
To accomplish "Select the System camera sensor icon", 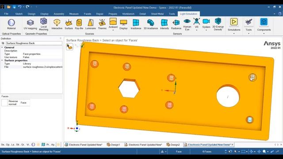I will pyautogui.click(x=206, y=22).
